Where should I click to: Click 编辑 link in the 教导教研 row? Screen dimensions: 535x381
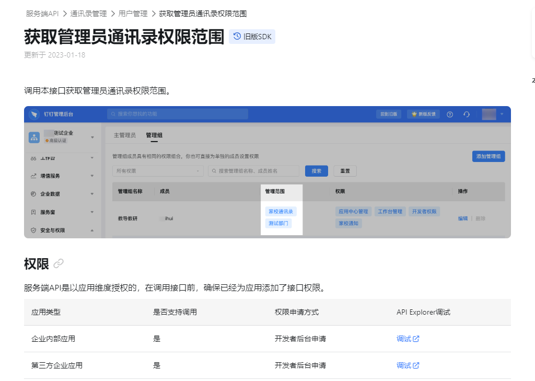pos(463,218)
